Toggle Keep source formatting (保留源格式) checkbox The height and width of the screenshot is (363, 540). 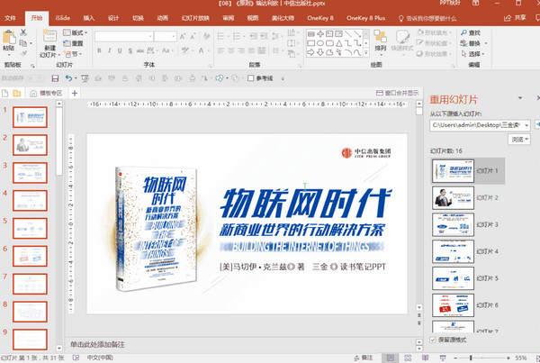coord(433,340)
